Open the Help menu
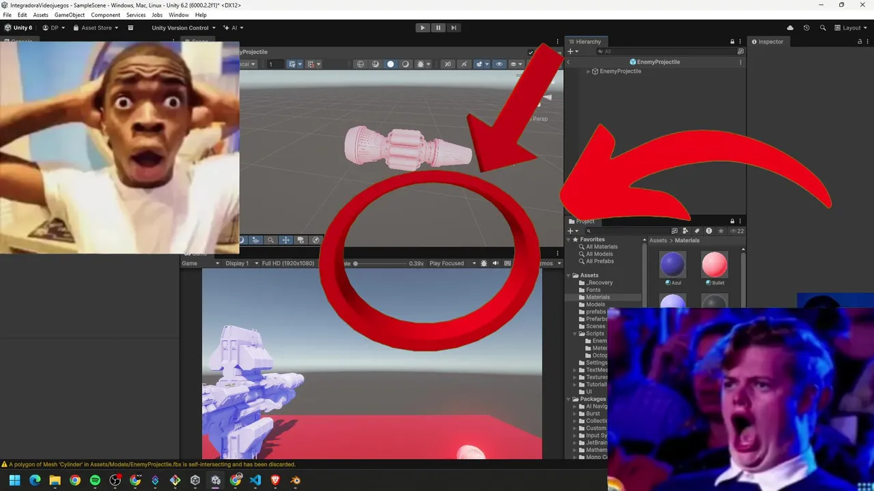The height and width of the screenshot is (491, 874). tap(201, 15)
